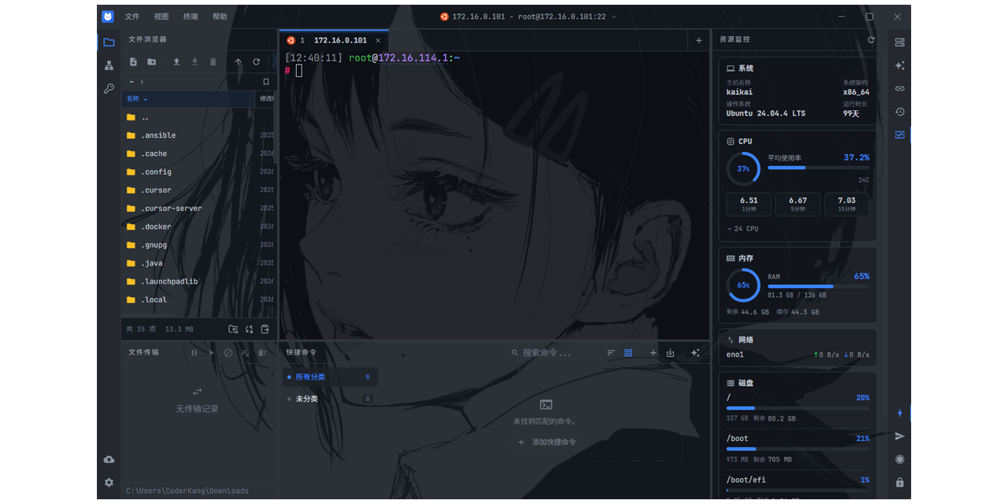The width and height of the screenshot is (1008, 504).
Task: Click the upload file arrow icon
Action: (176, 61)
